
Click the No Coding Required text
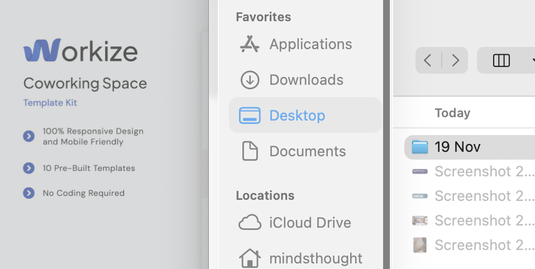click(84, 193)
